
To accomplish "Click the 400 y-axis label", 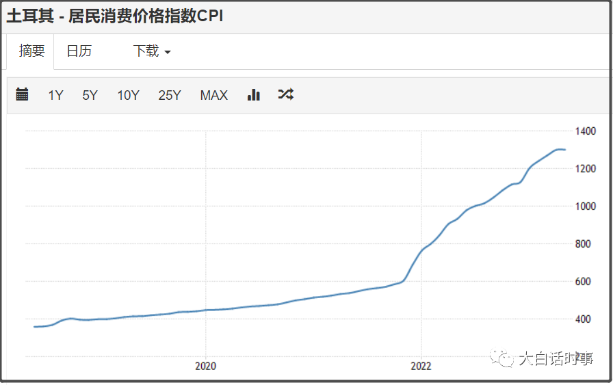I will point(583,319).
